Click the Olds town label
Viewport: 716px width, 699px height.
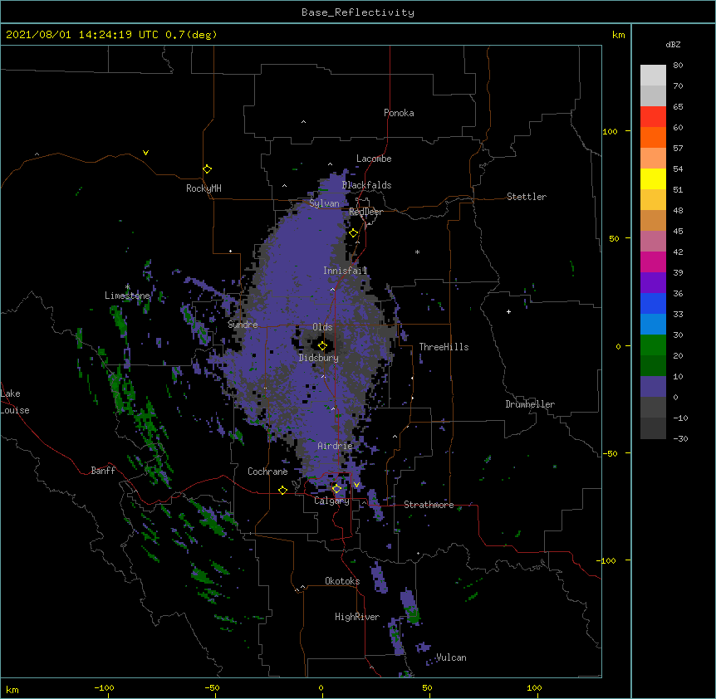tap(322, 327)
